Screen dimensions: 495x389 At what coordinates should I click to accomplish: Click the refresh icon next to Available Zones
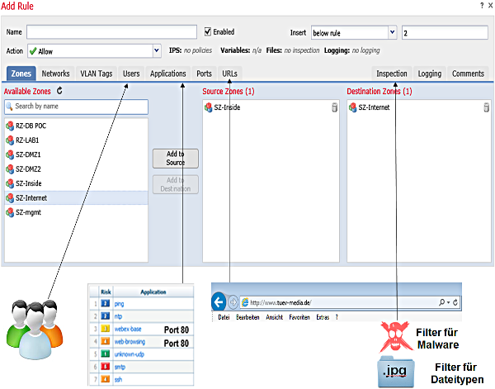click(60, 91)
